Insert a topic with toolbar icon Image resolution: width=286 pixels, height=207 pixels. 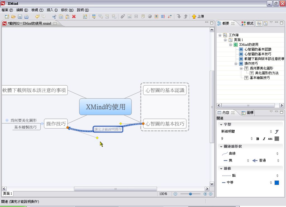tap(94, 16)
